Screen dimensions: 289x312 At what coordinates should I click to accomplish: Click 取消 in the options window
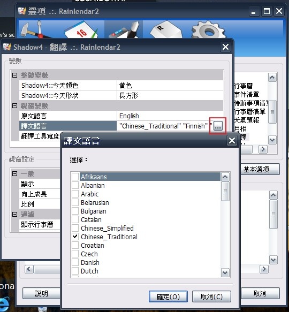260,293
